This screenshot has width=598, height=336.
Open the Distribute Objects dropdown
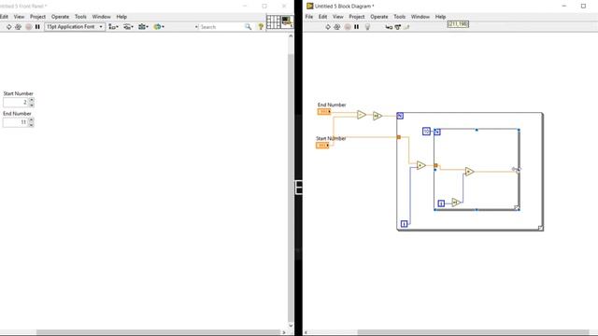pos(128,27)
